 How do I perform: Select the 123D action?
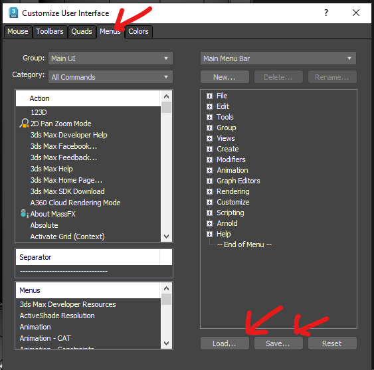39,112
